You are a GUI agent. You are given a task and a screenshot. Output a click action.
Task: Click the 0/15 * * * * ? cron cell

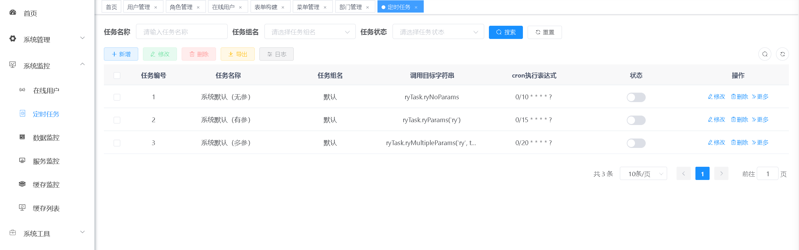tap(534, 120)
